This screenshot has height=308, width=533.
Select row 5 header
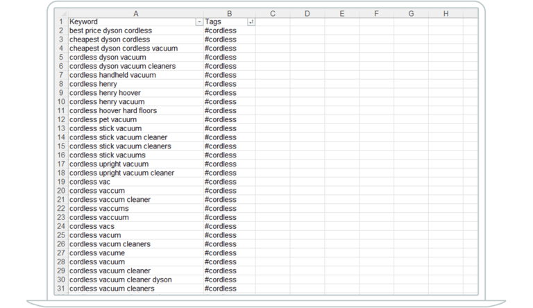(61, 57)
